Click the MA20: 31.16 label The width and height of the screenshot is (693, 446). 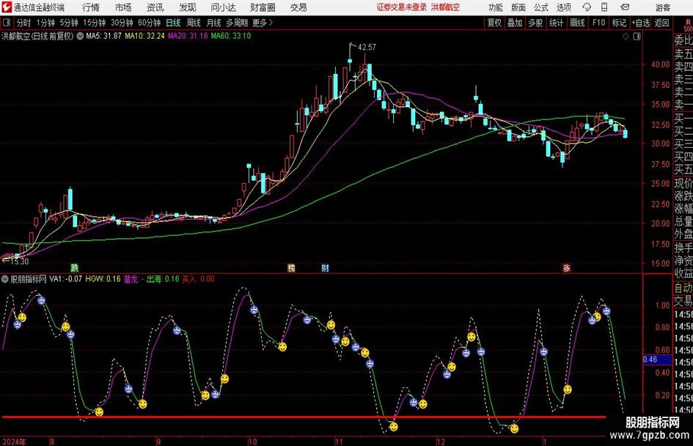[x=188, y=36]
